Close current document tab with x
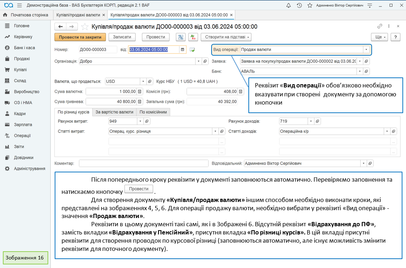 pyautogui.click(x=232, y=15)
